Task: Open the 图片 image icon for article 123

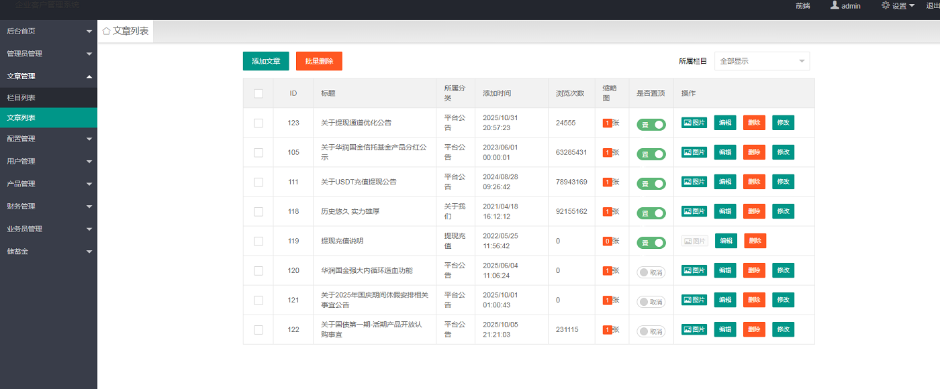Action: [693, 122]
